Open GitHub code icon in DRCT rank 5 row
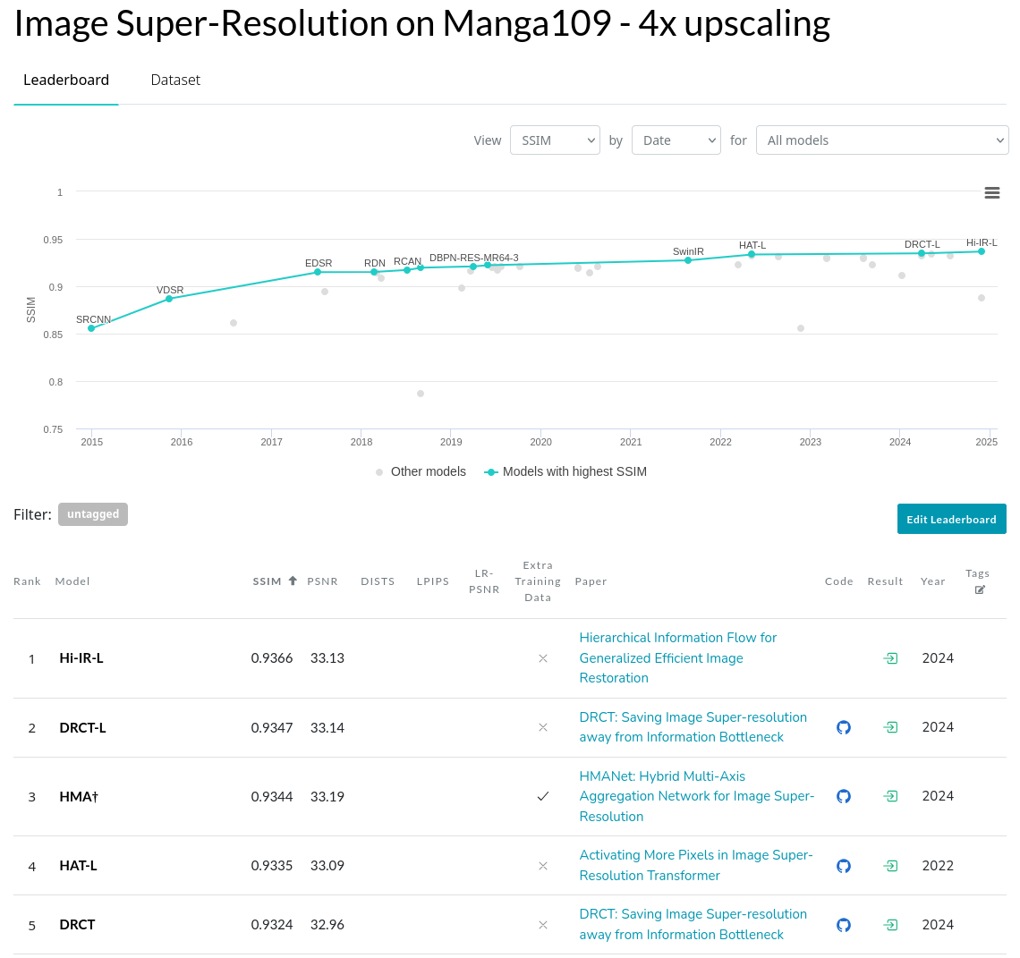 [x=843, y=925]
